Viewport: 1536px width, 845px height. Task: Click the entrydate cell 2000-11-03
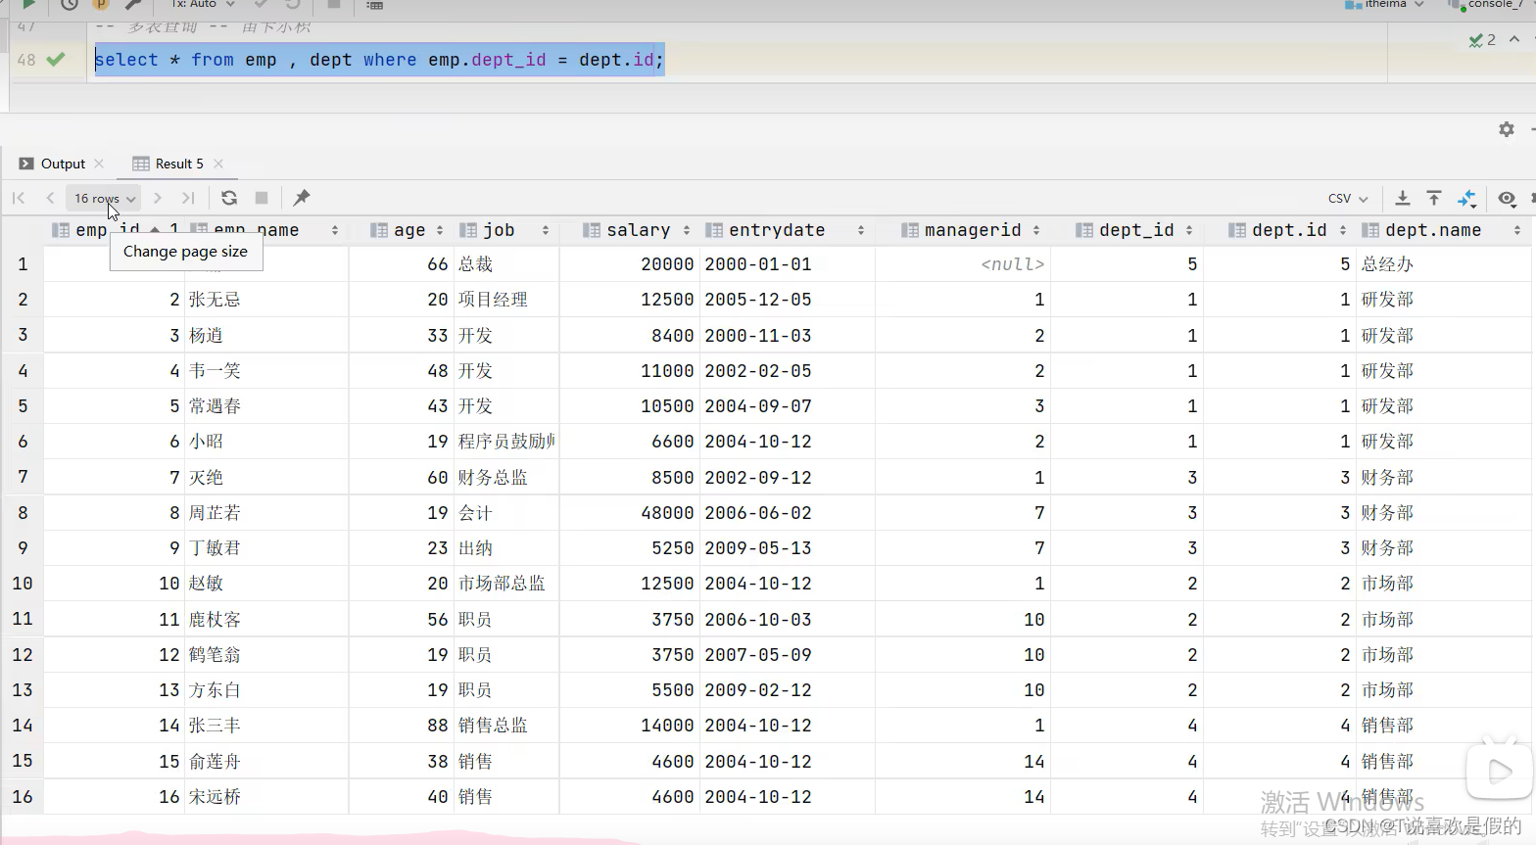click(788, 336)
